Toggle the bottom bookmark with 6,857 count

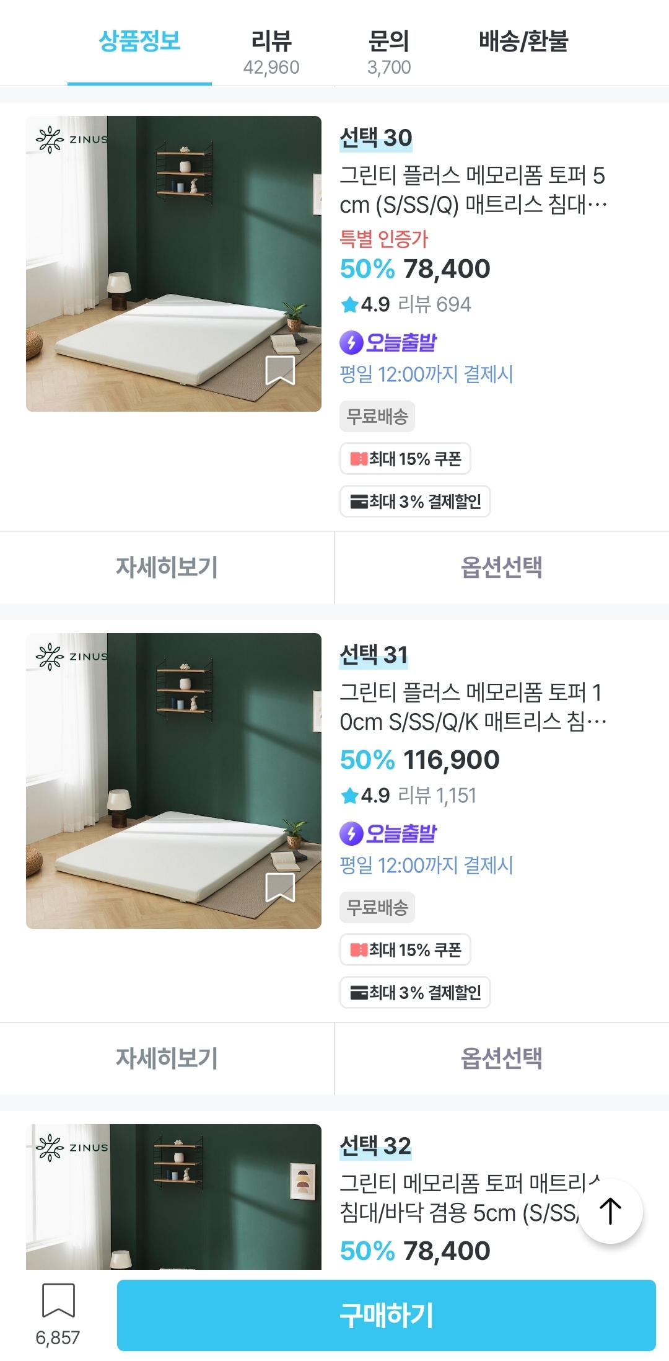point(58,1300)
